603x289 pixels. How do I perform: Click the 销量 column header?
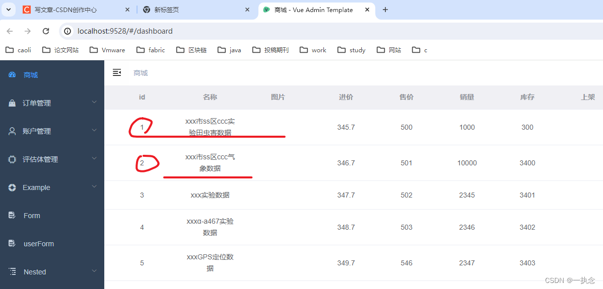[467, 98]
